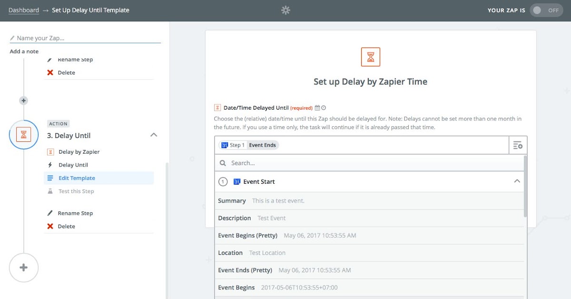Click Rename Step under step 3
The width and height of the screenshot is (571, 299).
click(x=75, y=213)
